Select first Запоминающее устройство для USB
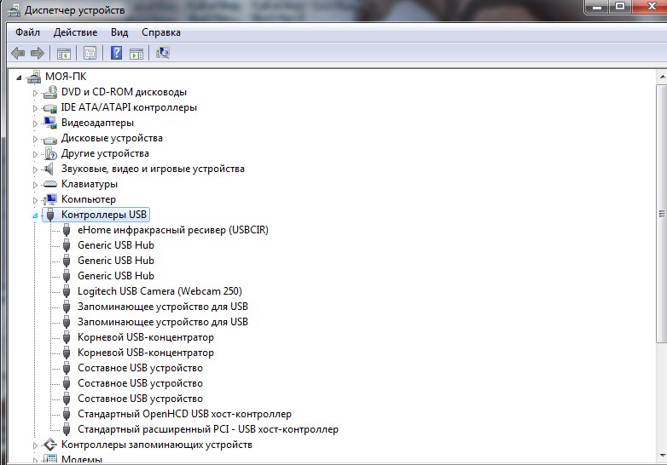Image resolution: width=667 pixels, height=465 pixels. 163,307
